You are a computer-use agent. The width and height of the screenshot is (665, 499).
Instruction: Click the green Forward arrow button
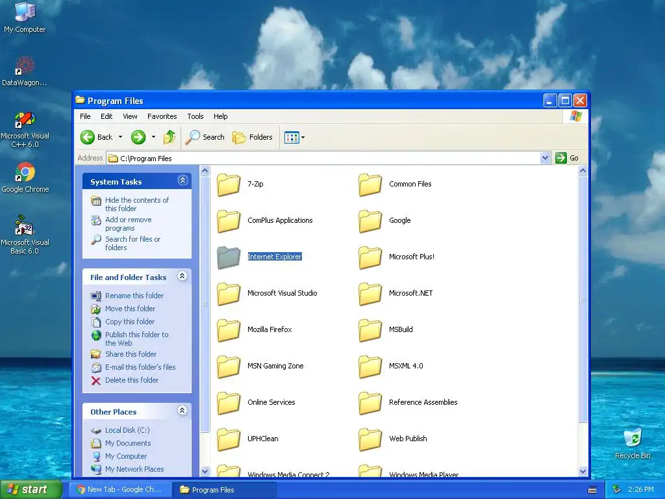(138, 137)
